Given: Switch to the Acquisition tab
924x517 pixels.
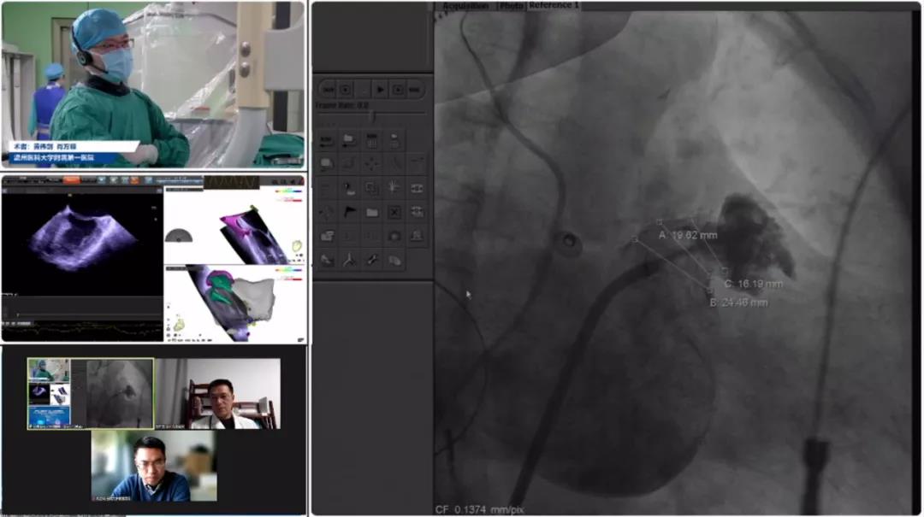Looking at the screenshot, I should click(x=465, y=6).
